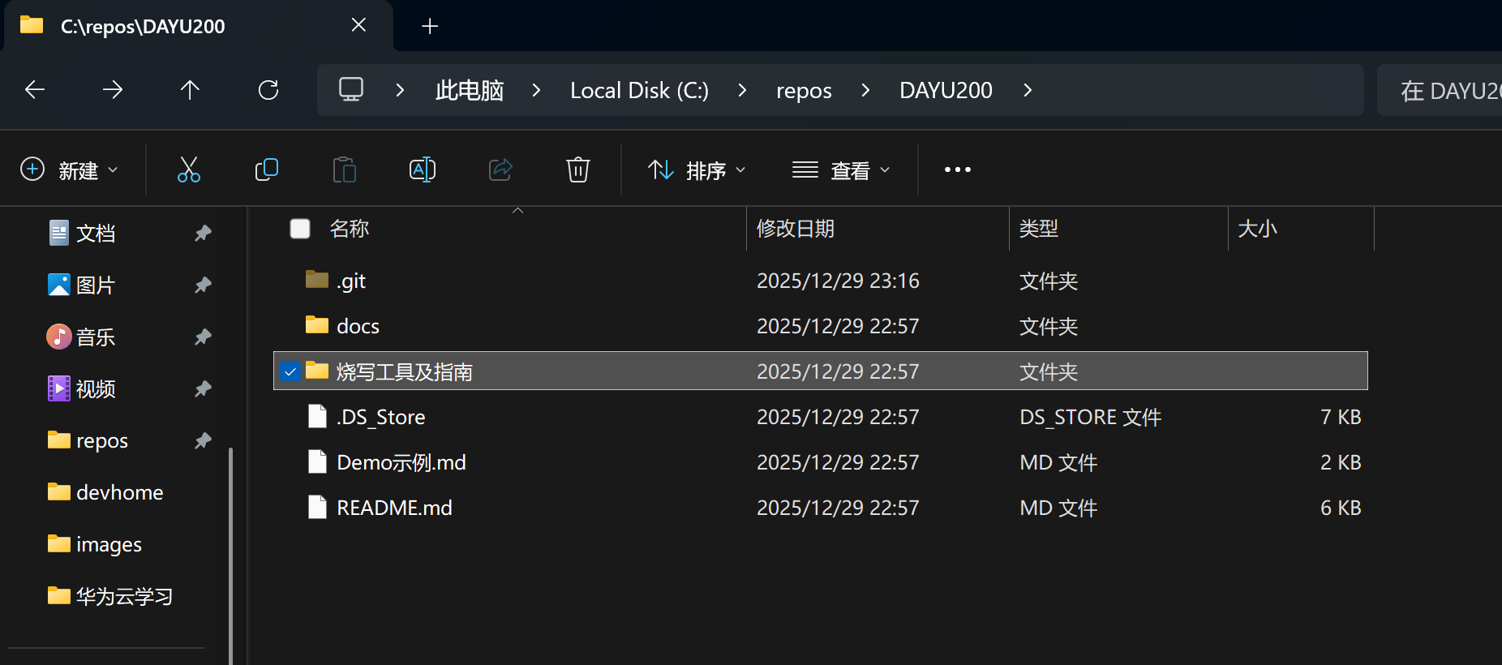Unpin 音乐 using its pin icon
Image resolution: width=1502 pixels, height=665 pixels.
[203, 337]
